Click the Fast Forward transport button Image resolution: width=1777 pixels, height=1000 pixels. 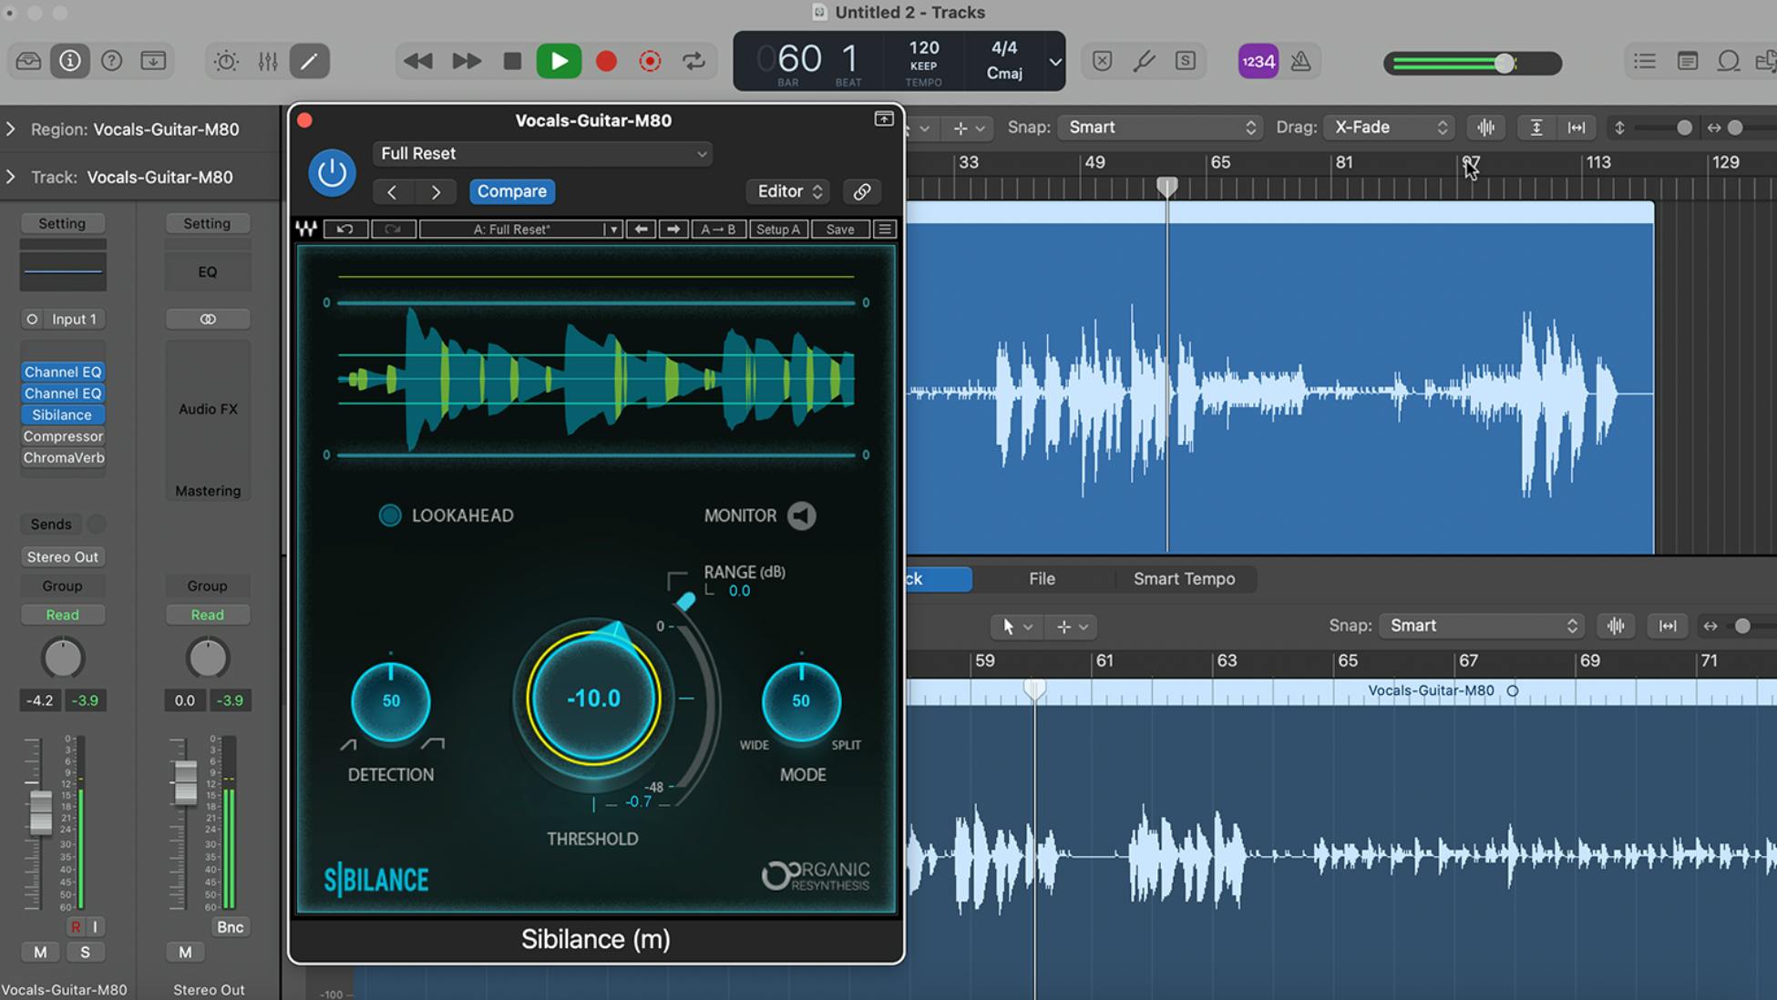(467, 61)
